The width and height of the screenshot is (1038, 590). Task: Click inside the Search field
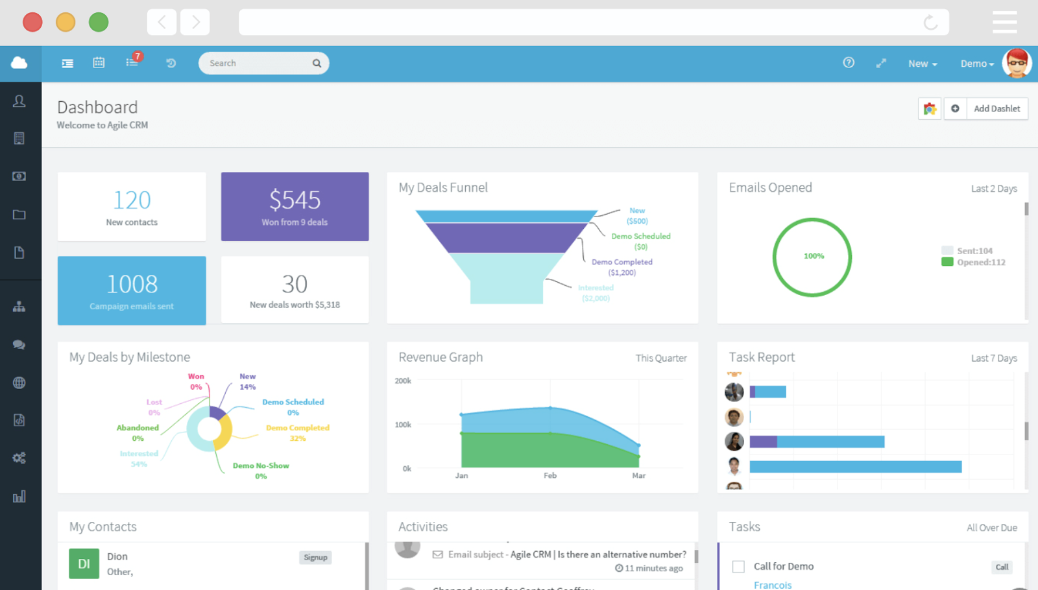259,63
